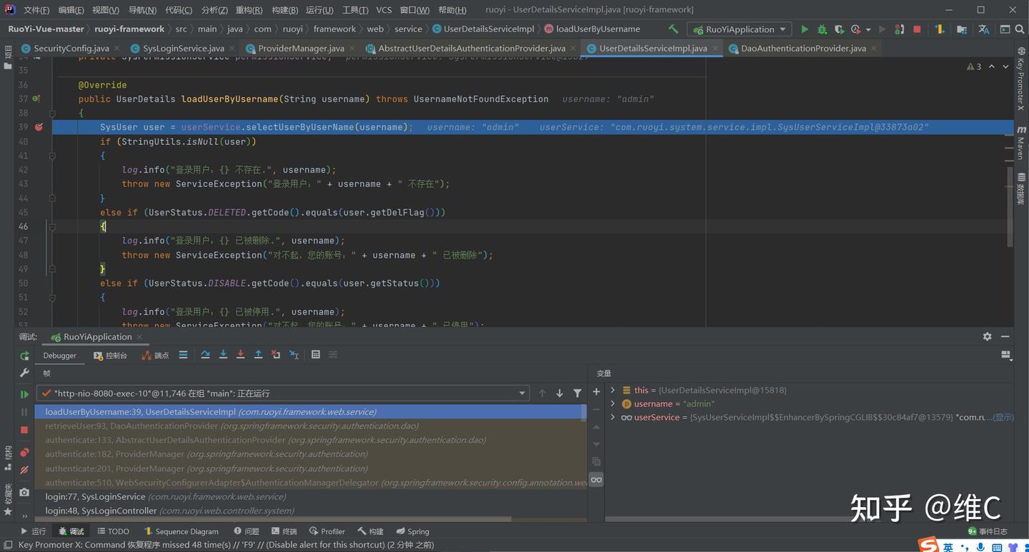Screen dimensions: 1029x552
Task: Expand the userService variable node
Action: point(612,417)
